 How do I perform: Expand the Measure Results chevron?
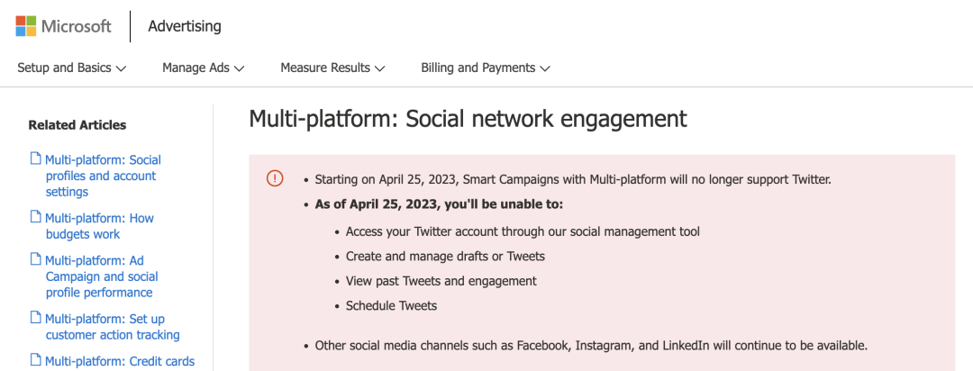380,68
